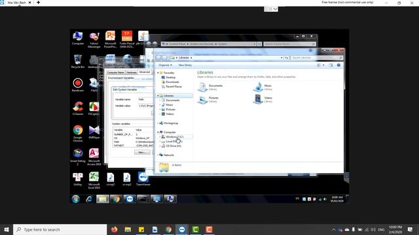Open the Turbo Pascal desktop icon
Screen dimensions: 419x235
[x=127, y=39]
